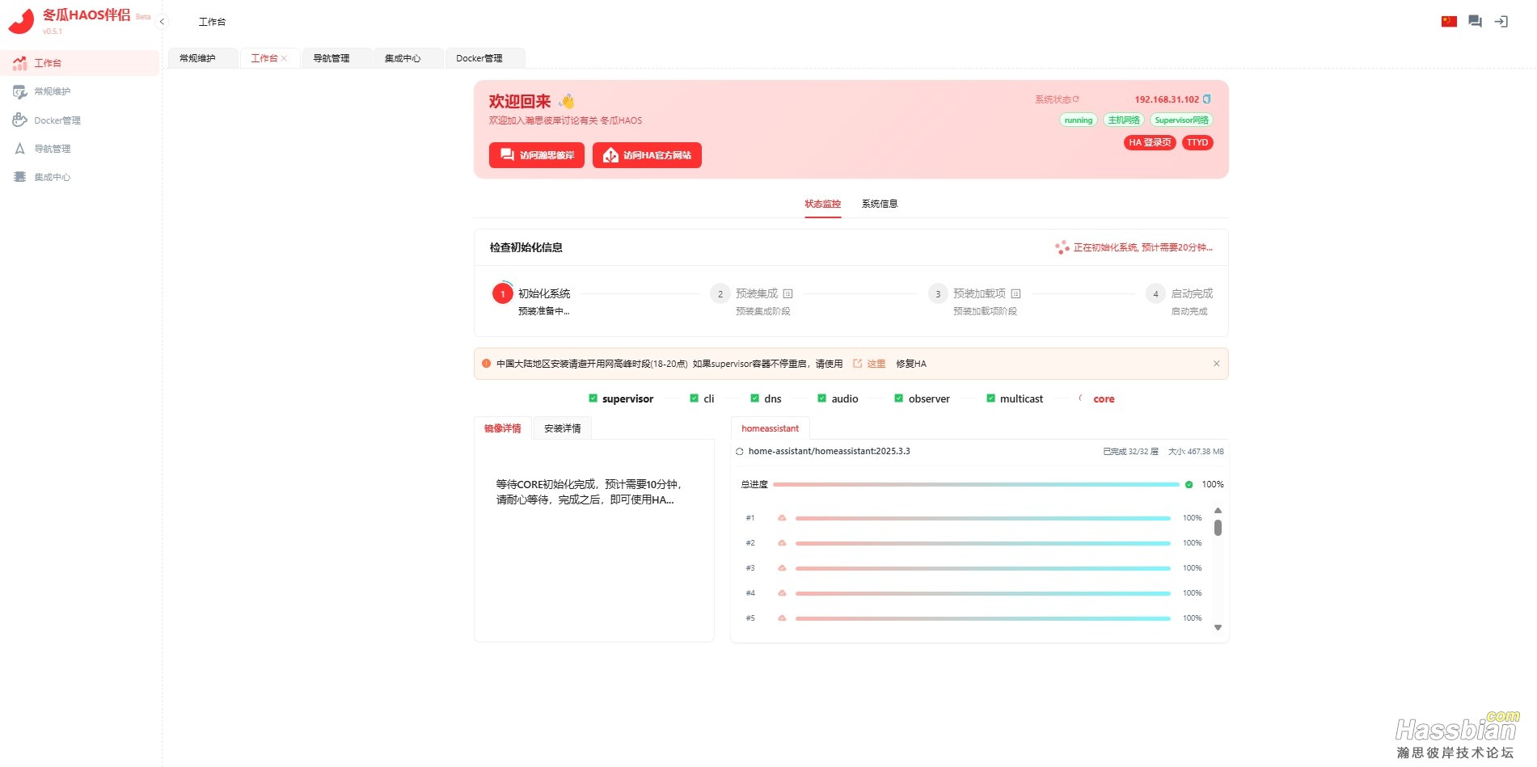The width and height of the screenshot is (1537, 767).
Task: Copy the IP address 192.168.31.102
Action: point(1207,99)
